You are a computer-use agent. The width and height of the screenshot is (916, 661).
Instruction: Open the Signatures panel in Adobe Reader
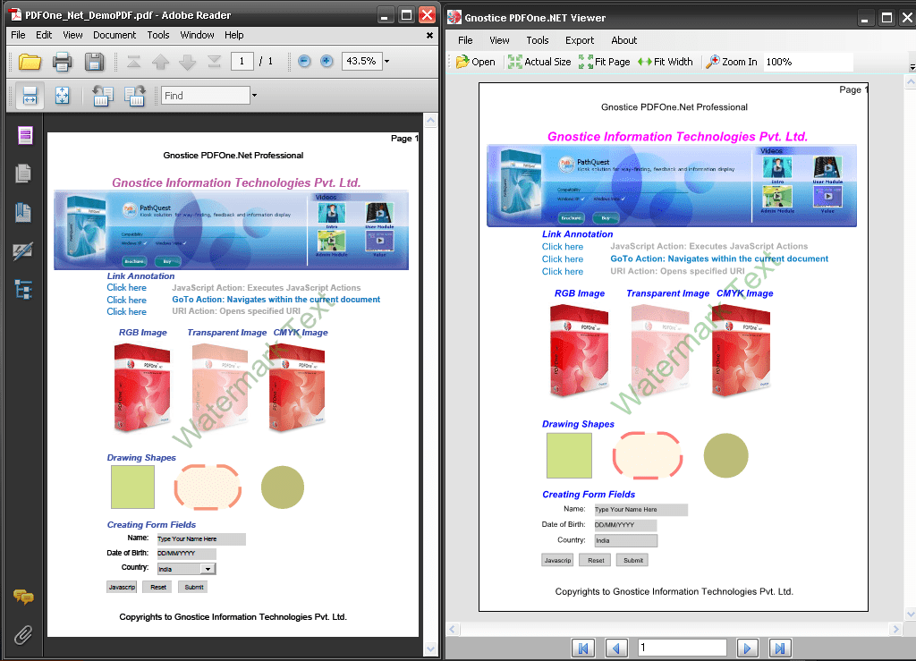[24, 251]
